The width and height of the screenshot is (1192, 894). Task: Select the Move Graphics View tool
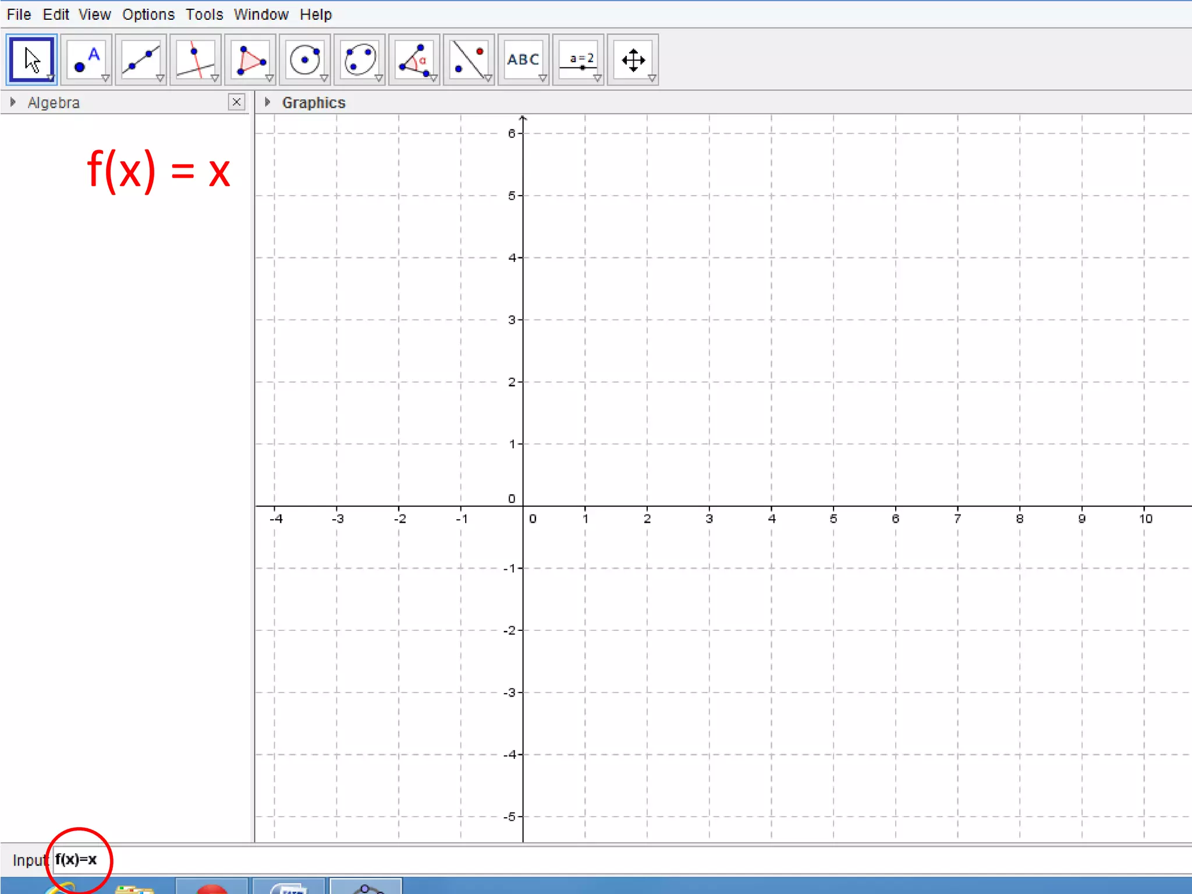633,59
